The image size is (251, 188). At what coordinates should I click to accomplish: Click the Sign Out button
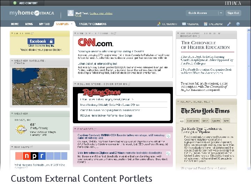[x=233, y=13]
